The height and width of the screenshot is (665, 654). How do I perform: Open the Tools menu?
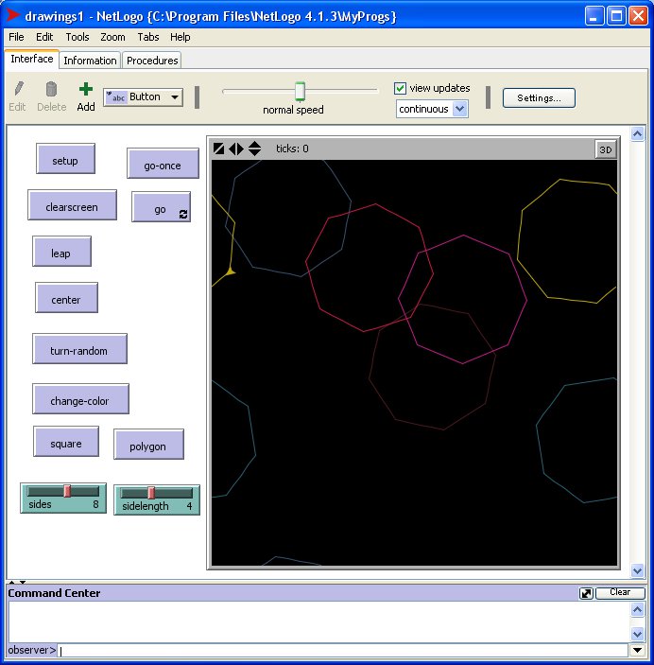point(77,37)
